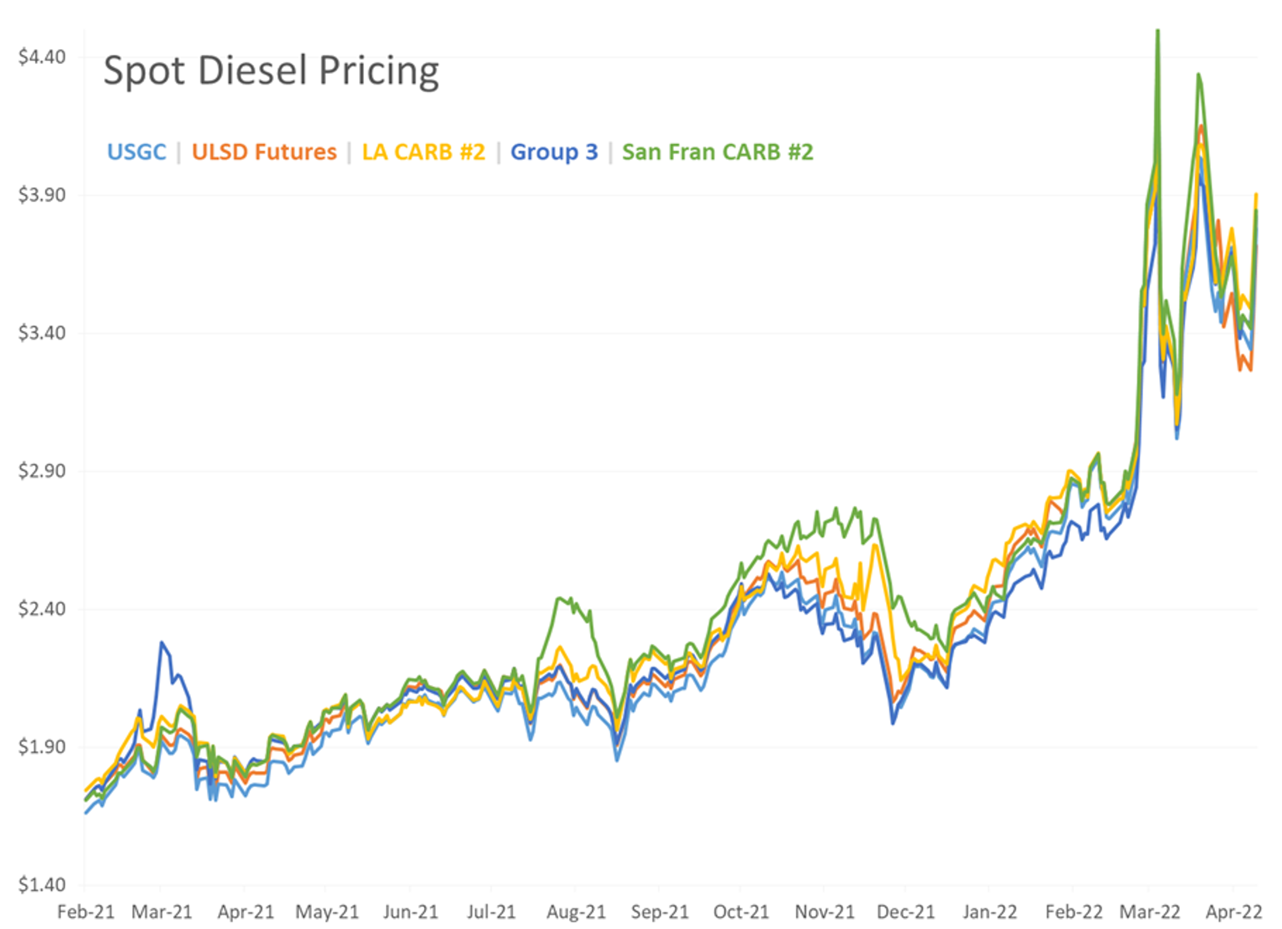
Task: Click the '$3.40' y-axis label
Action: point(42,333)
